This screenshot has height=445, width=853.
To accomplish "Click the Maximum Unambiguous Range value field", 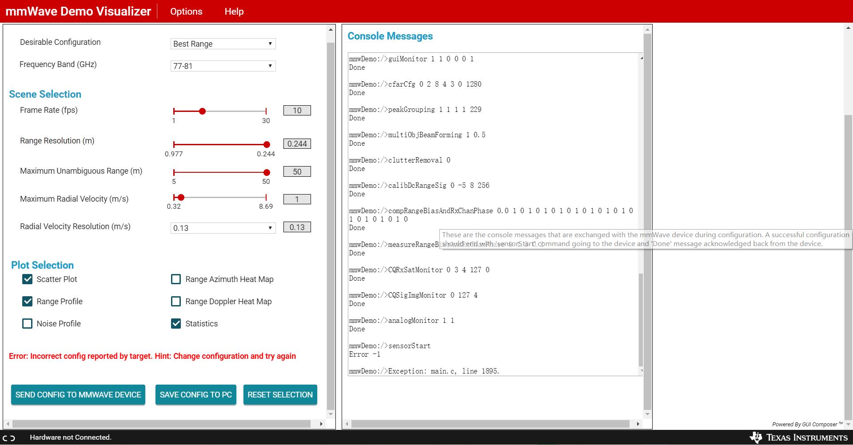I will coord(297,171).
